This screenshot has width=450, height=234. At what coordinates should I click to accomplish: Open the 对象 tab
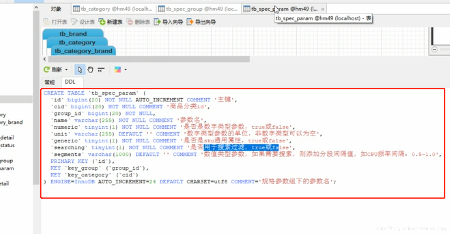click(56, 9)
